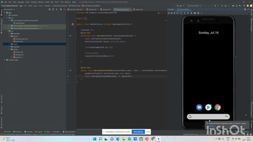Open emulator extended controls three-dot menu
The height and width of the screenshot is (142, 253).
[202, 13]
